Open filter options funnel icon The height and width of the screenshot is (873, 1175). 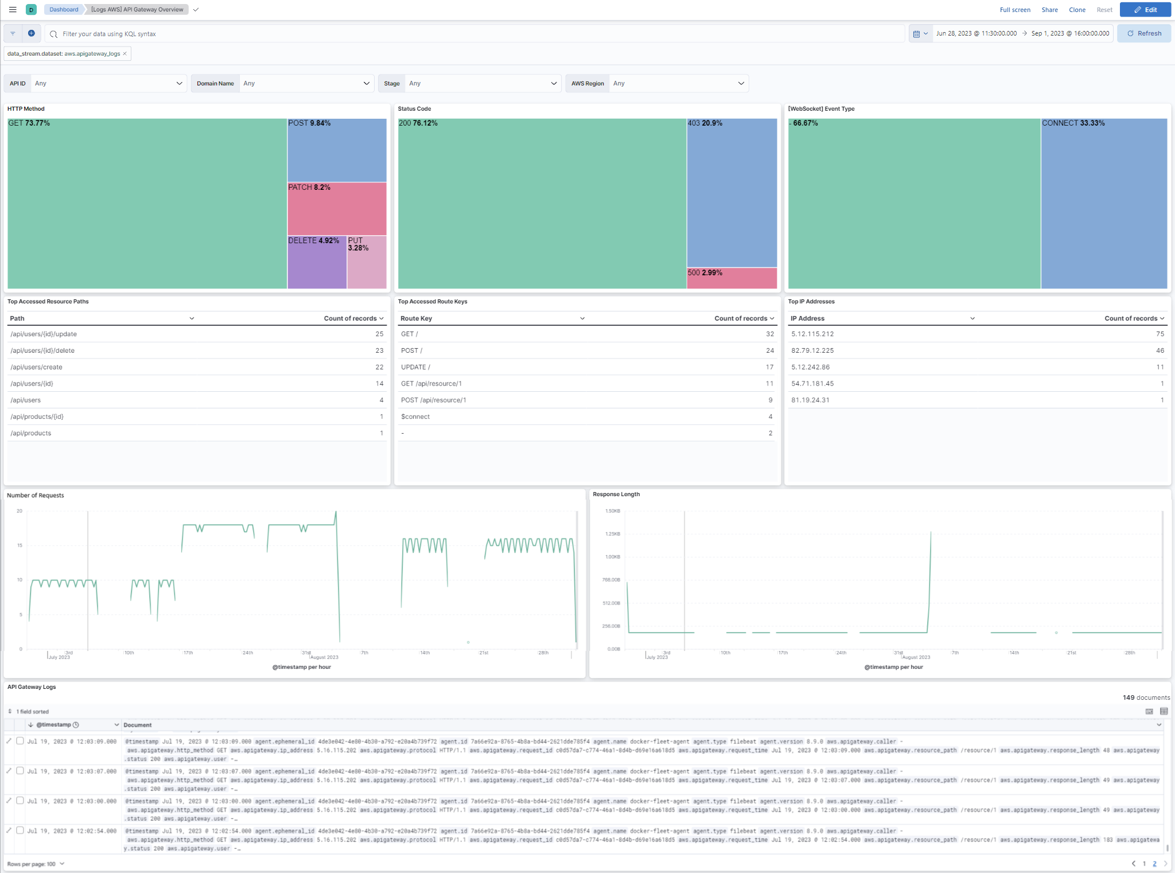click(12, 33)
